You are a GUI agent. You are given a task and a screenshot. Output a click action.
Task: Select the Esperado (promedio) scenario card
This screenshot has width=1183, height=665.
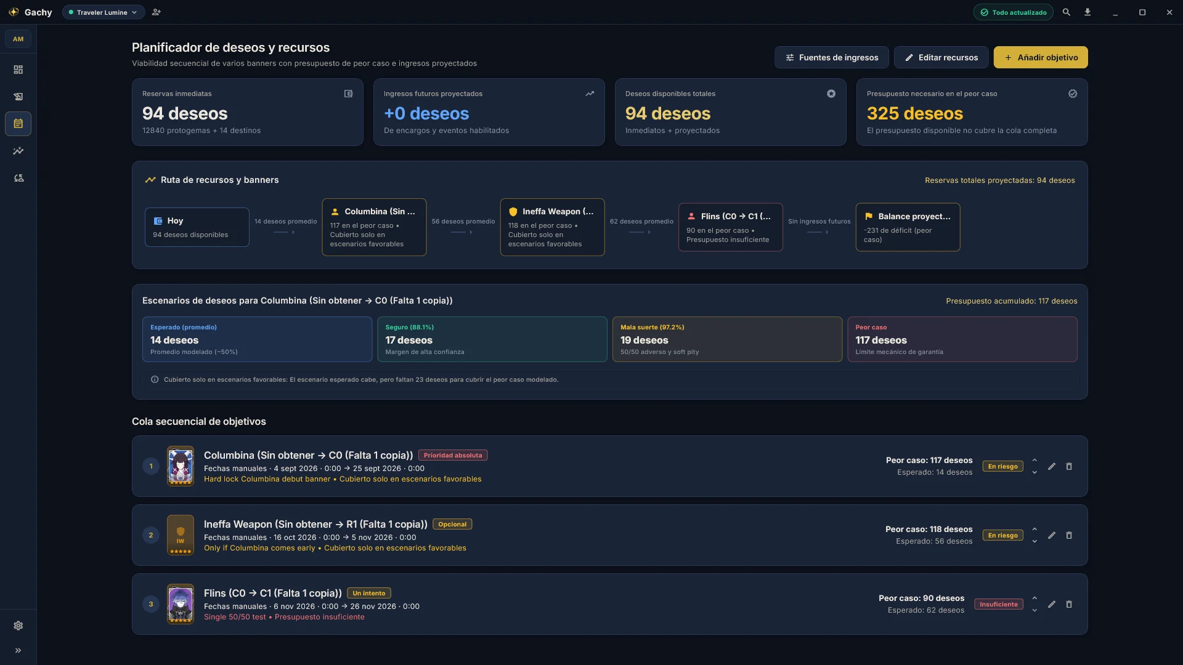tap(257, 339)
